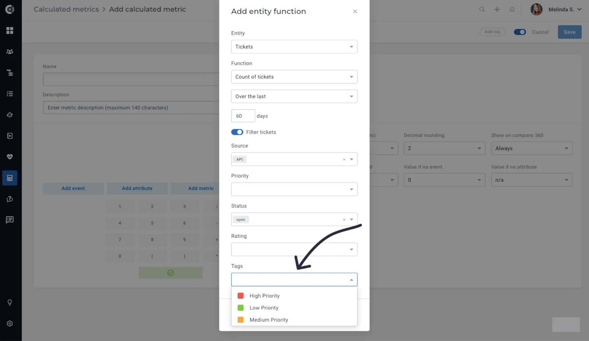
Task: Toggle the Filter tickets switch
Action: [x=237, y=132]
